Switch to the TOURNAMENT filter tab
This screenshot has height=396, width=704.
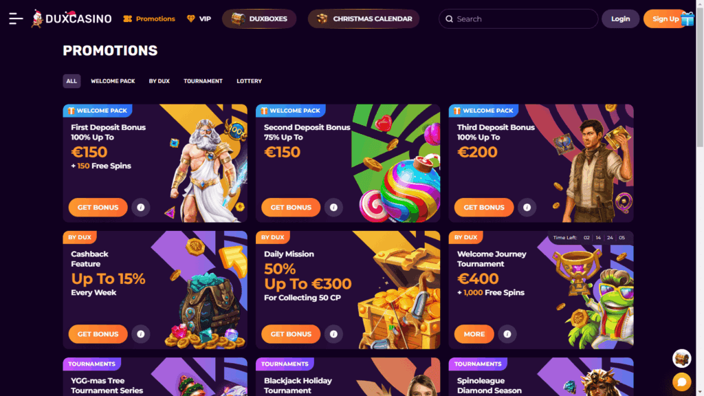[x=203, y=81]
